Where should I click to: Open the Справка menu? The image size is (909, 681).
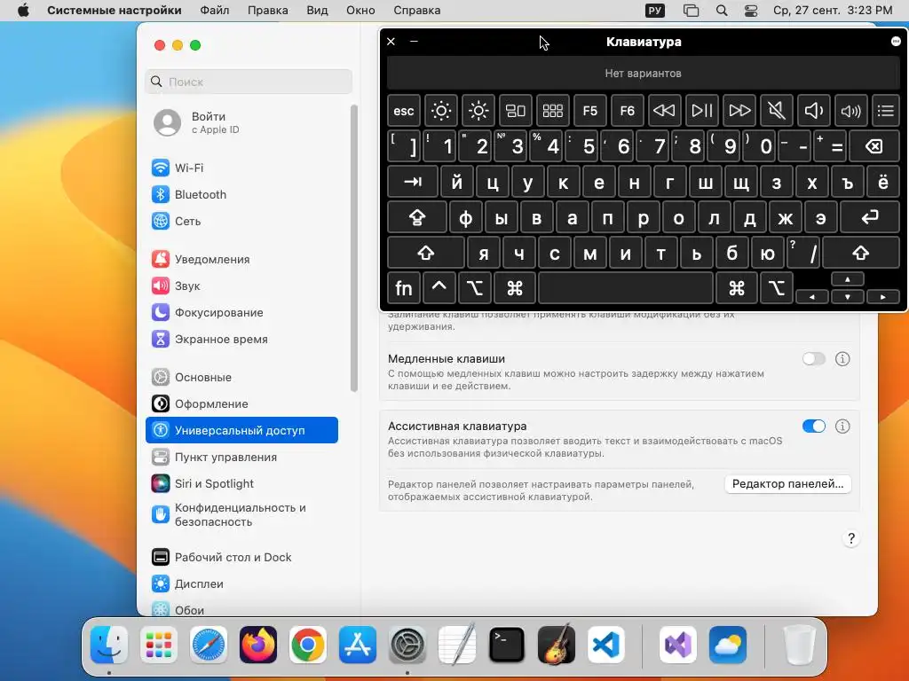[417, 11]
